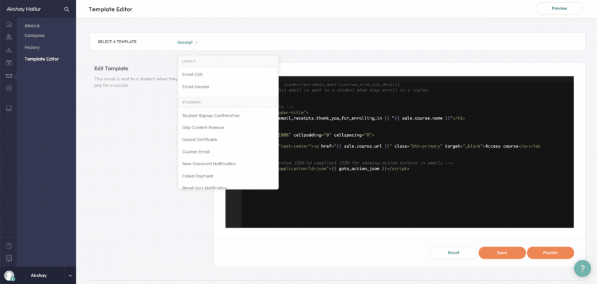Open the settings gear icon in sidebar
Screen dimensions: 597x284
point(9,88)
